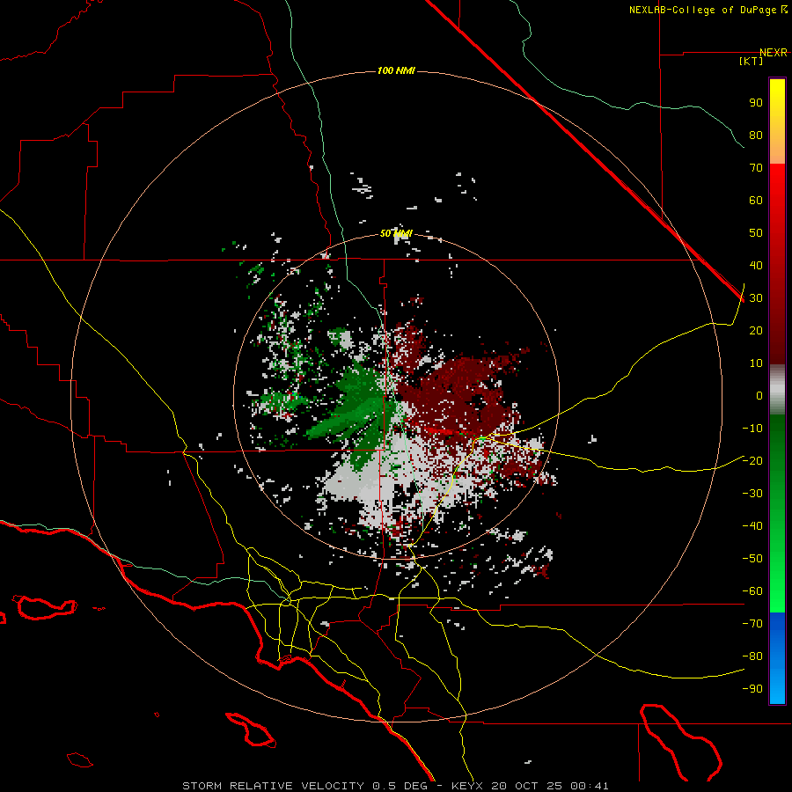Click the 20 OCT 25 00:41 timestamp
The image size is (792, 792).
point(549,786)
